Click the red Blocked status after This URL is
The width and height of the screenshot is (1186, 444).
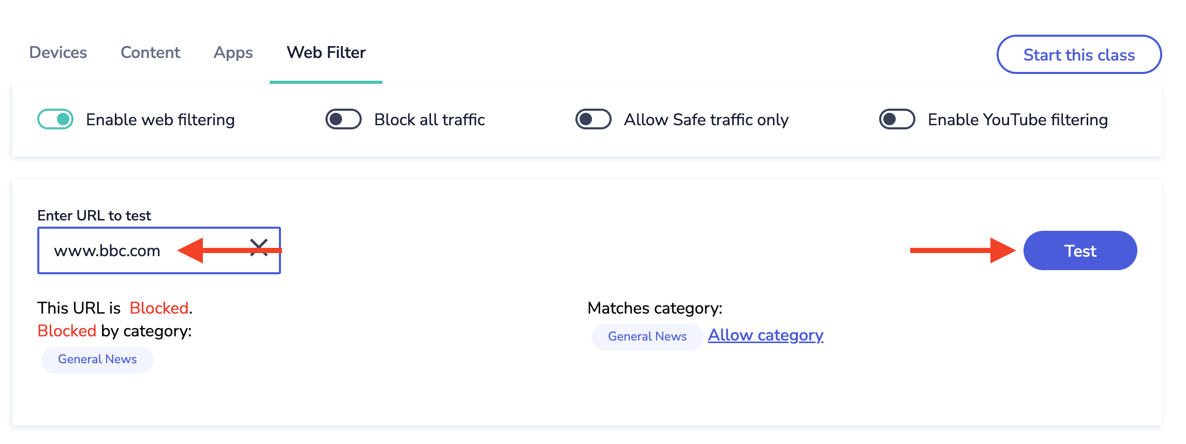159,308
